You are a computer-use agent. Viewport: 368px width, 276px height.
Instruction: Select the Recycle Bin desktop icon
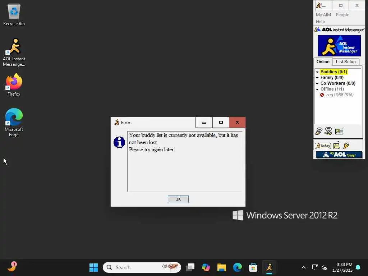(14, 14)
